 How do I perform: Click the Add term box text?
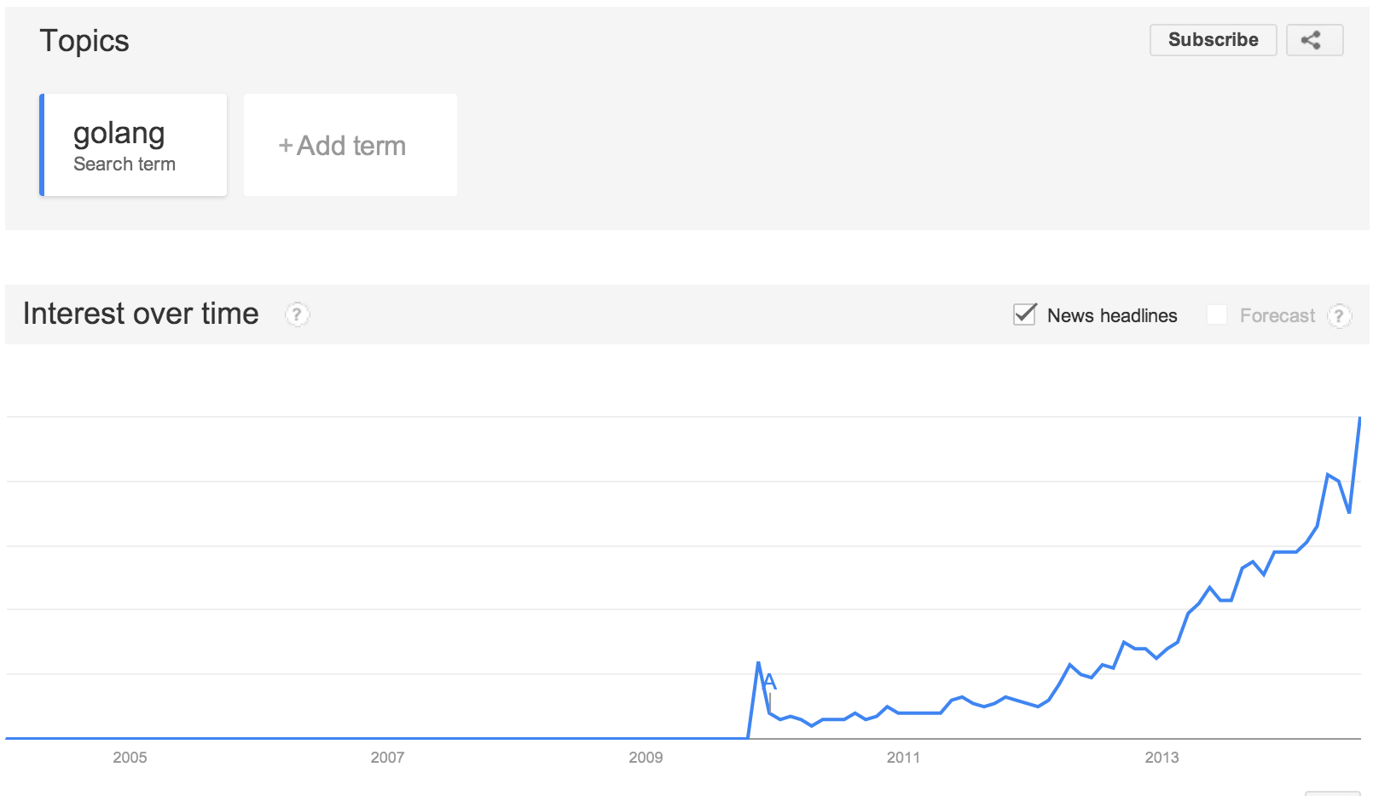tap(351, 146)
